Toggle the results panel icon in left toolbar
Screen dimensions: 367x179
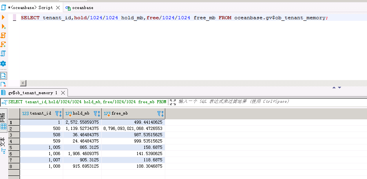4,76
